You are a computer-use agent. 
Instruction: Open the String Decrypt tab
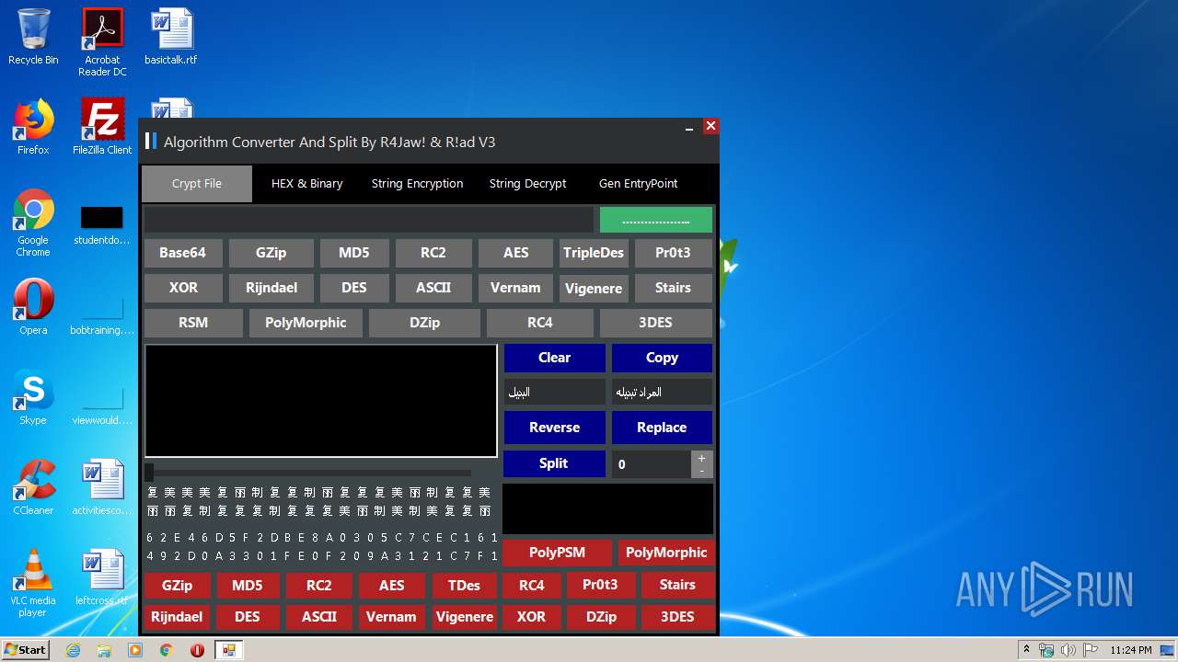click(x=527, y=184)
